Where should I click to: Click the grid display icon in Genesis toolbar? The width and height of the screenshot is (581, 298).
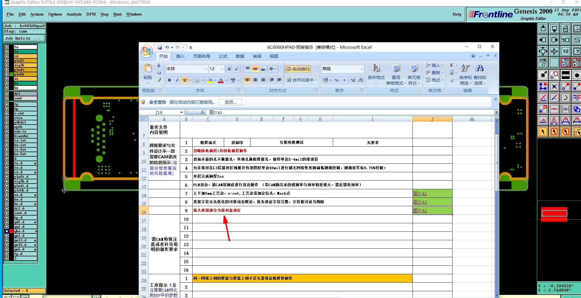[x=554, y=63]
